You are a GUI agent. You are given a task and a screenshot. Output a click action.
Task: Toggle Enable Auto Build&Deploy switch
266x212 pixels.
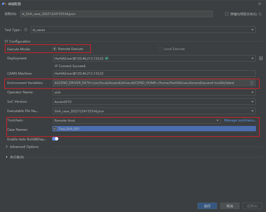pos(55,139)
